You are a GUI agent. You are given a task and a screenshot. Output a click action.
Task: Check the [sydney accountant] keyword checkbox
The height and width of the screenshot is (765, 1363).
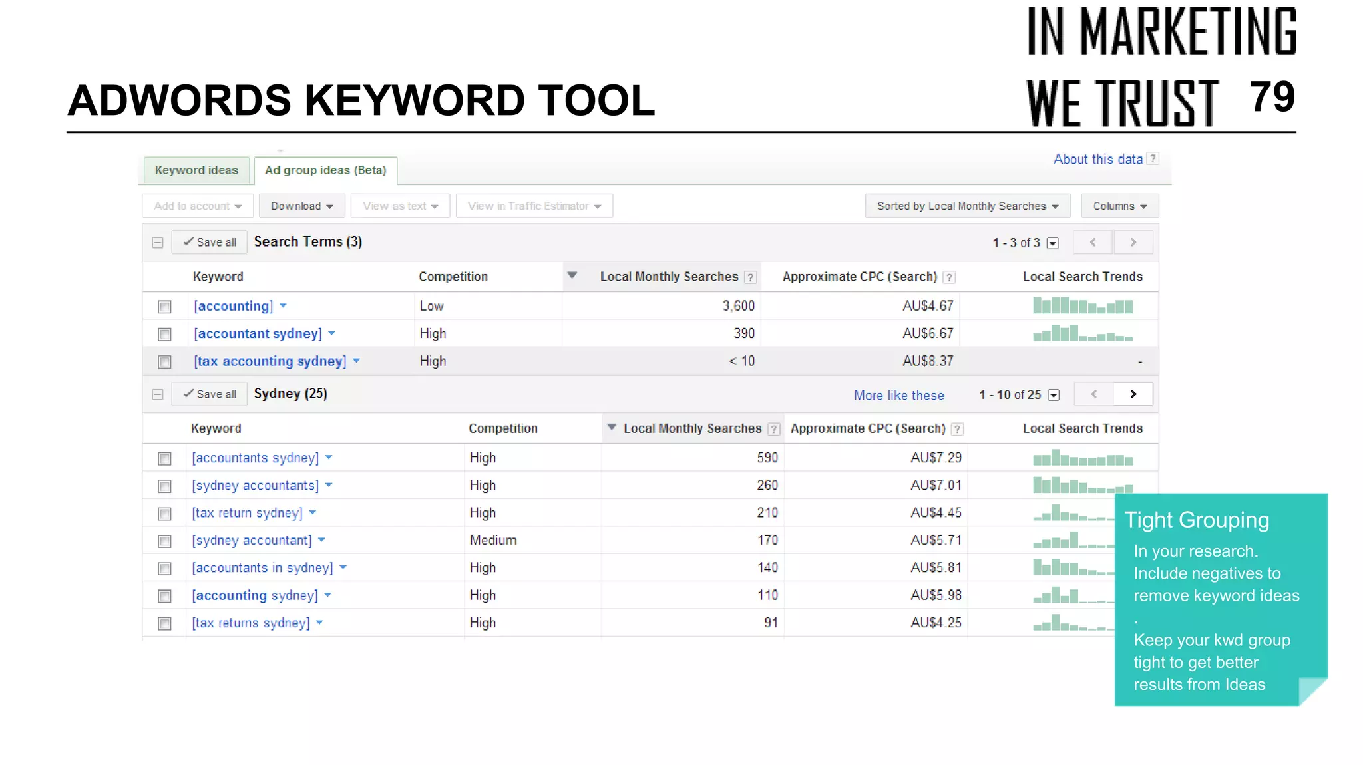[164, 541]
